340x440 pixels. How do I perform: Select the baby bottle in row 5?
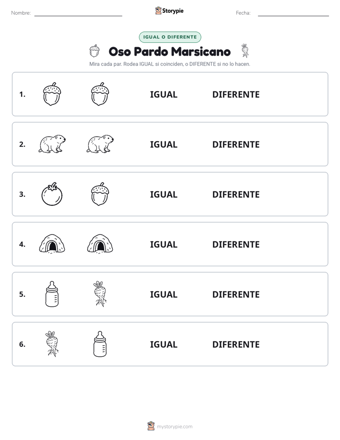52,294
